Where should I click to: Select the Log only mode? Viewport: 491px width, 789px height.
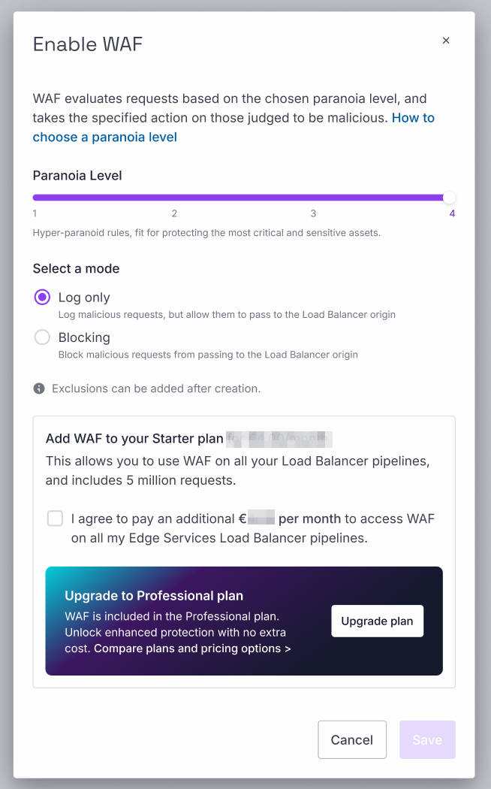(42, 297)
